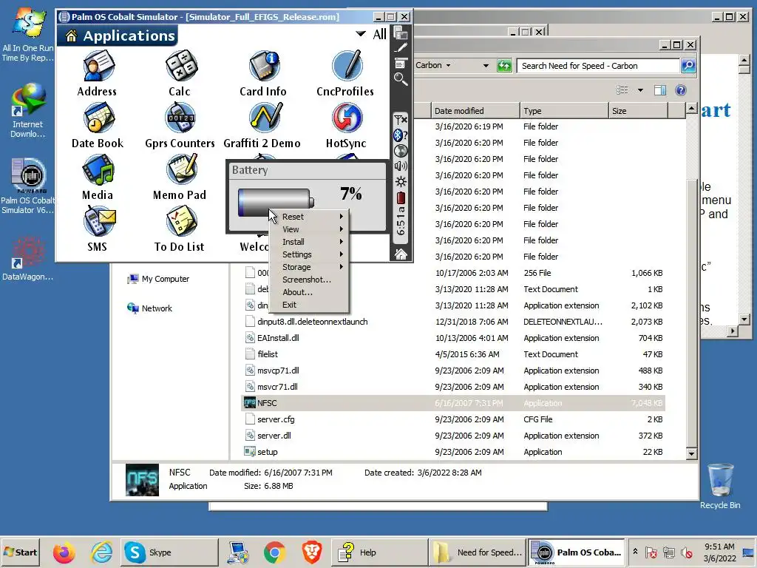
Task: Open CncProfiles in the Palm launcher
Action: pos(345,73)
